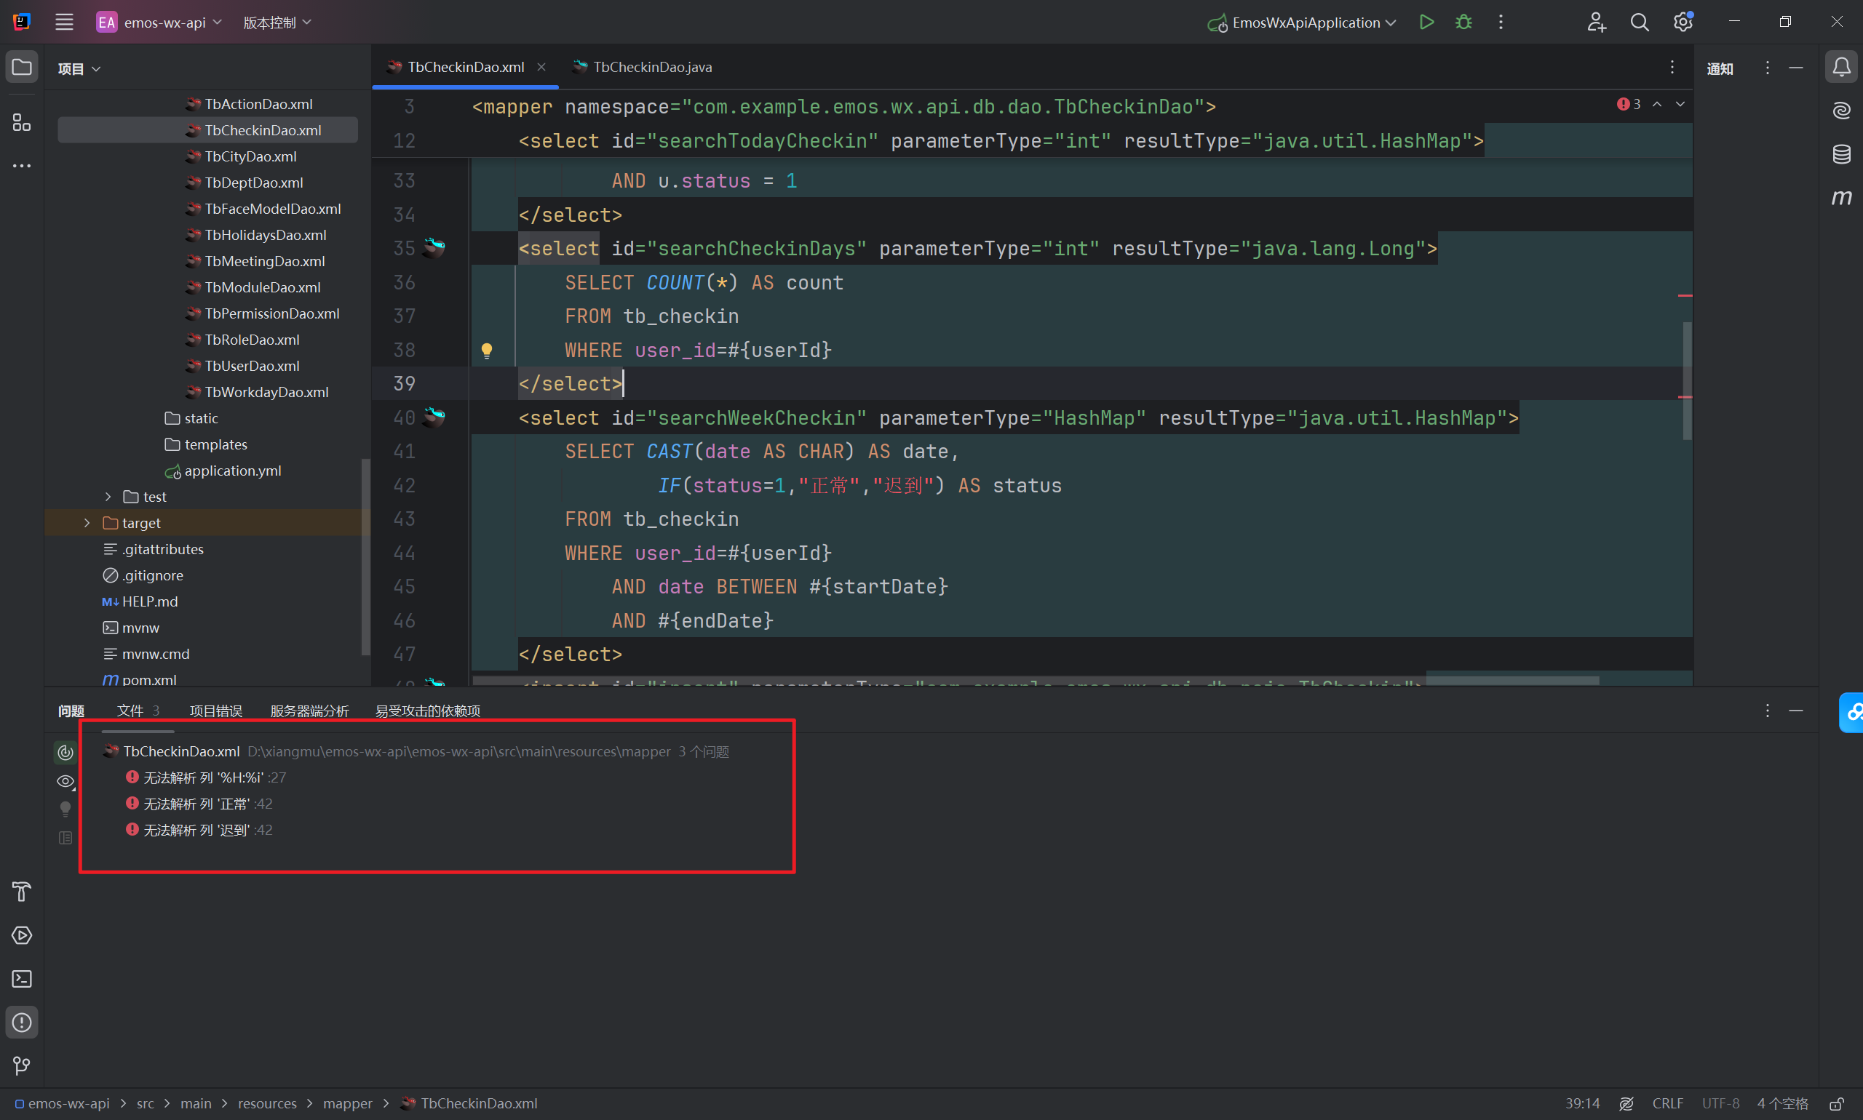Expand the target folder

[87, 523]
